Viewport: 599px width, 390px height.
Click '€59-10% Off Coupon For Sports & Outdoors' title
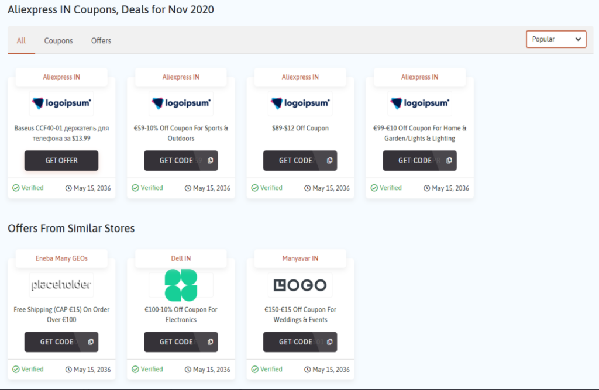click(181, 133)
